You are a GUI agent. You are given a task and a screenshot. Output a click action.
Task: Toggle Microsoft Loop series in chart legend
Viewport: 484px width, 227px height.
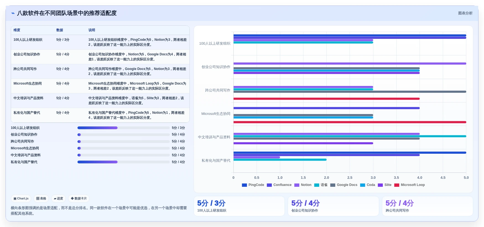pos(410,185)
